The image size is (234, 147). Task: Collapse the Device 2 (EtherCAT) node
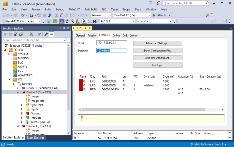tap(18, 92)
